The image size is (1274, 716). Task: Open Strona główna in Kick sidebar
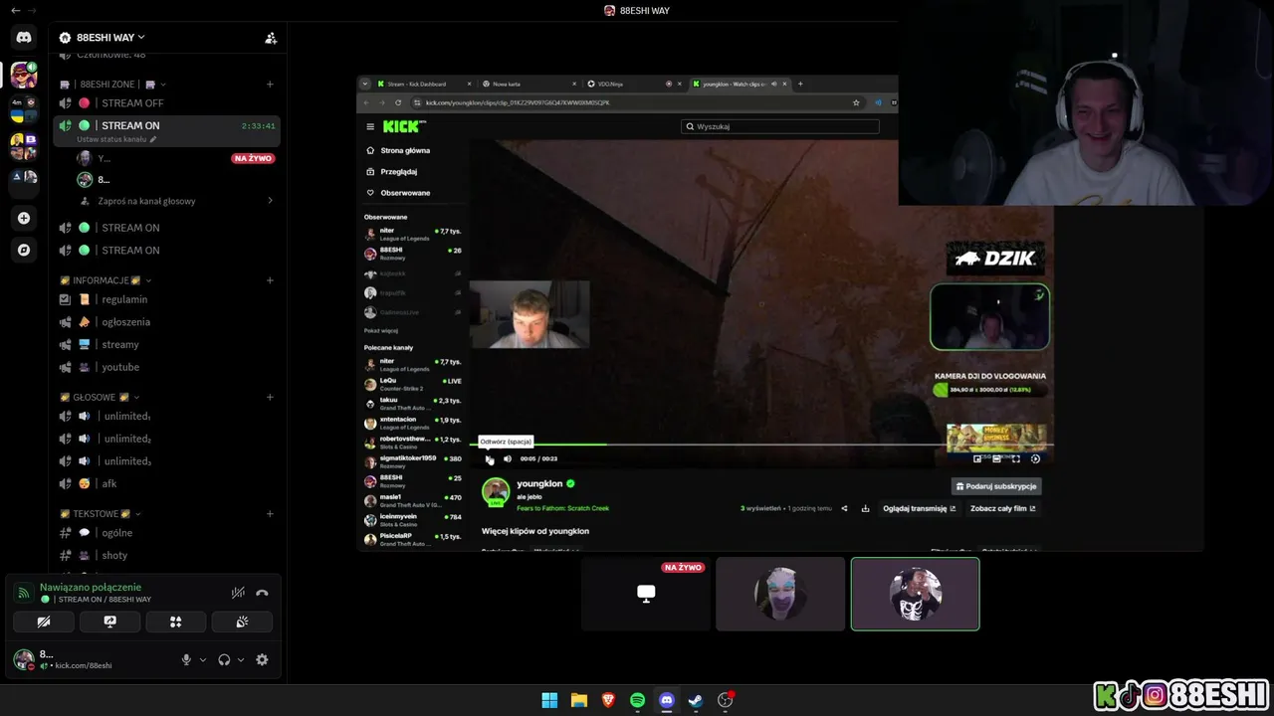(398, 150)
